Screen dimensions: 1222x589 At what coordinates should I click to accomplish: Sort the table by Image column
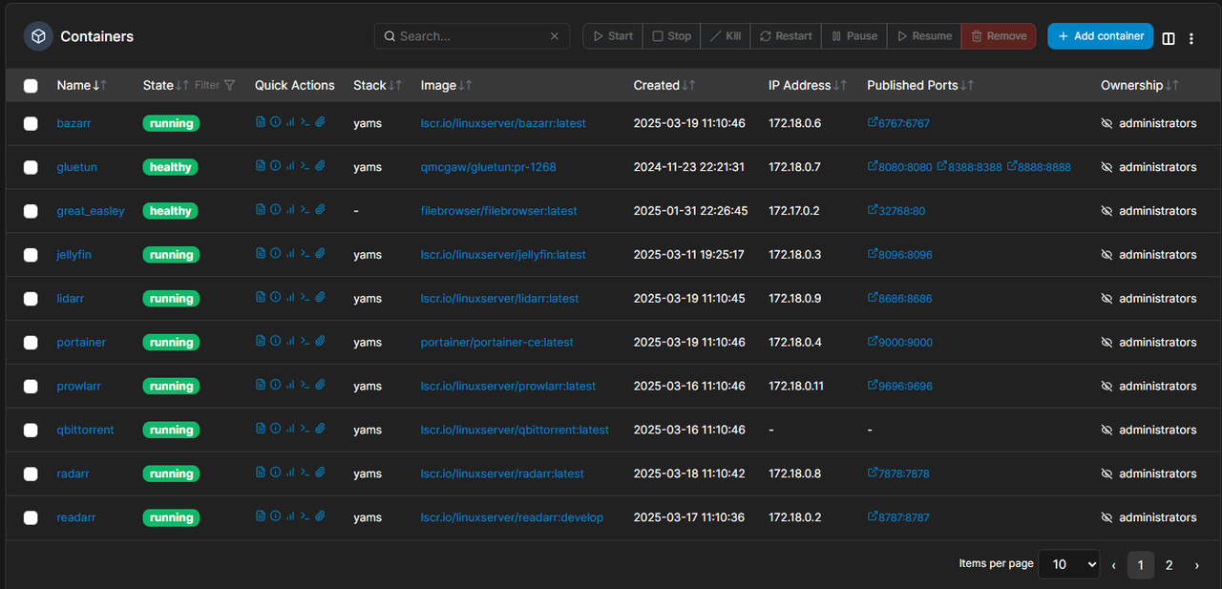coord(446,85)
